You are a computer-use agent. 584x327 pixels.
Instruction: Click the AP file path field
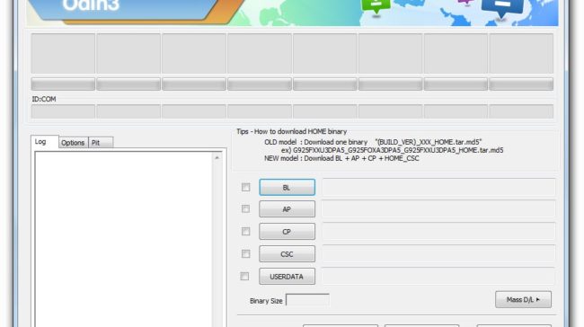438,209
